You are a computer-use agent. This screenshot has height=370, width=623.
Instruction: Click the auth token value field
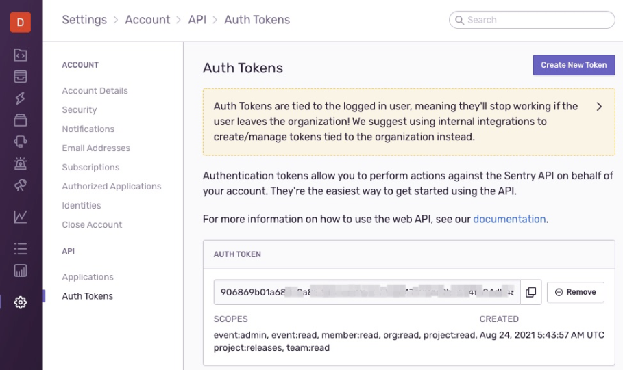point(367,292)
